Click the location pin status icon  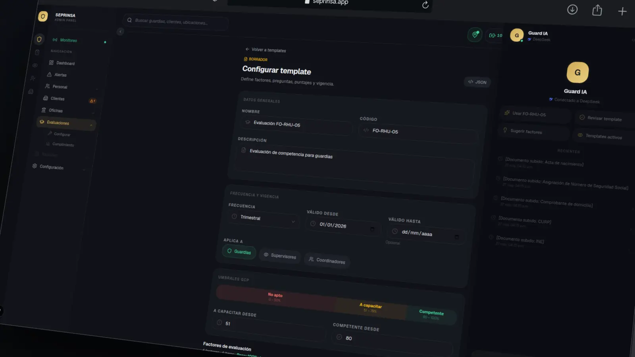coord(475,35)
